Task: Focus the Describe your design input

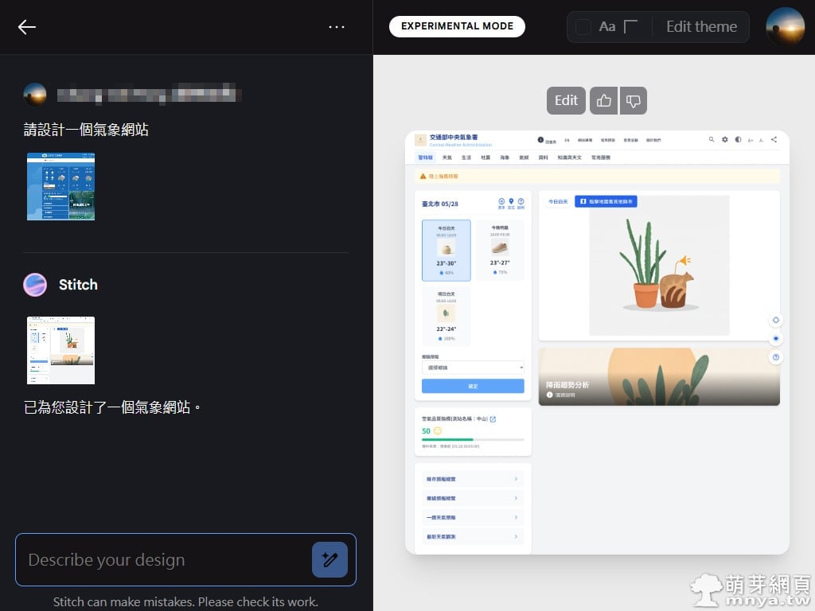Action: click(x=163, y=559)
